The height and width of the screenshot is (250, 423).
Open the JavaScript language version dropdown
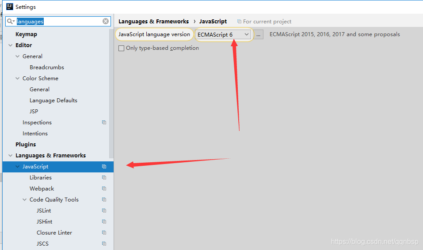(223, 34)
